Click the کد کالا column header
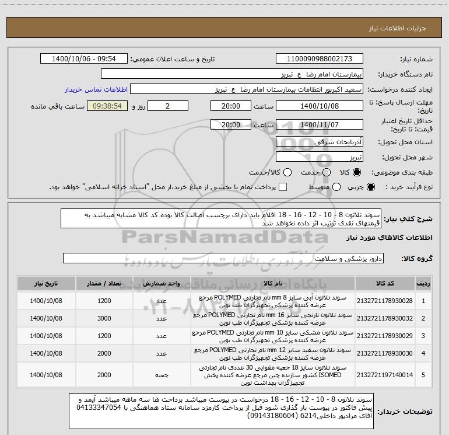Viewport: 449px width, 435px height. (x=385, y=284)
